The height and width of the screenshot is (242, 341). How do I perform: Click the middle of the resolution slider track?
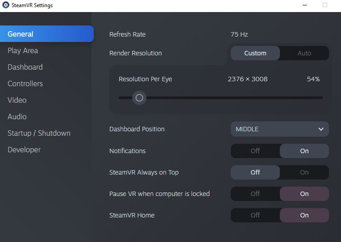point(220,98)
